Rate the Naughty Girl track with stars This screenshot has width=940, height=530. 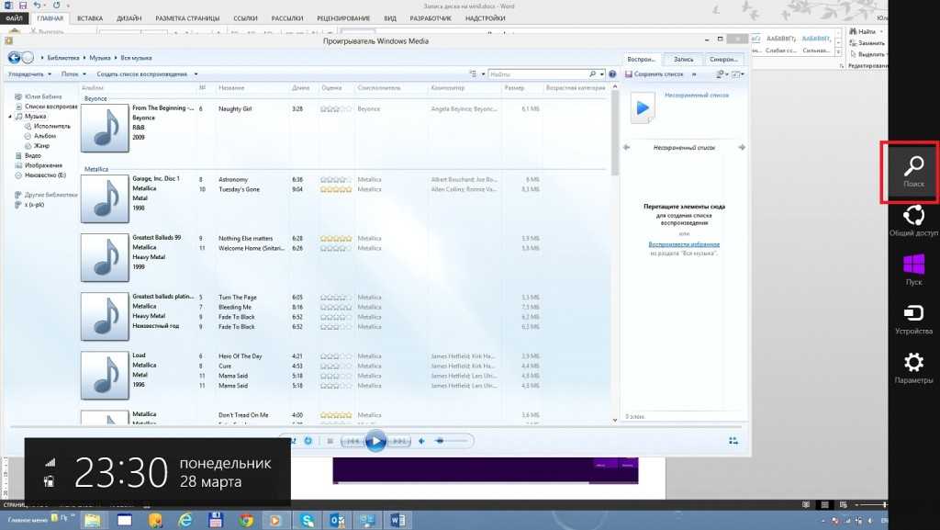click(x=336, y=108)
